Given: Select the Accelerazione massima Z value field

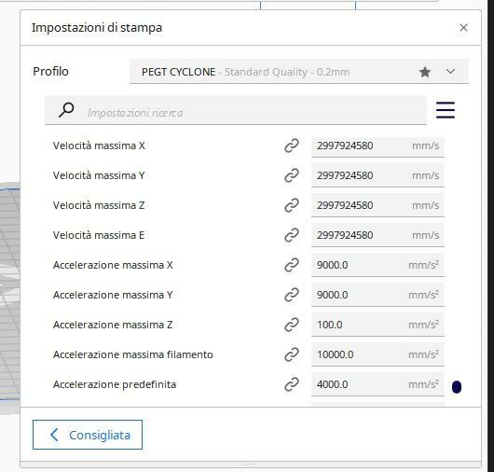Looking at the screenshot, I should [377, 325].
